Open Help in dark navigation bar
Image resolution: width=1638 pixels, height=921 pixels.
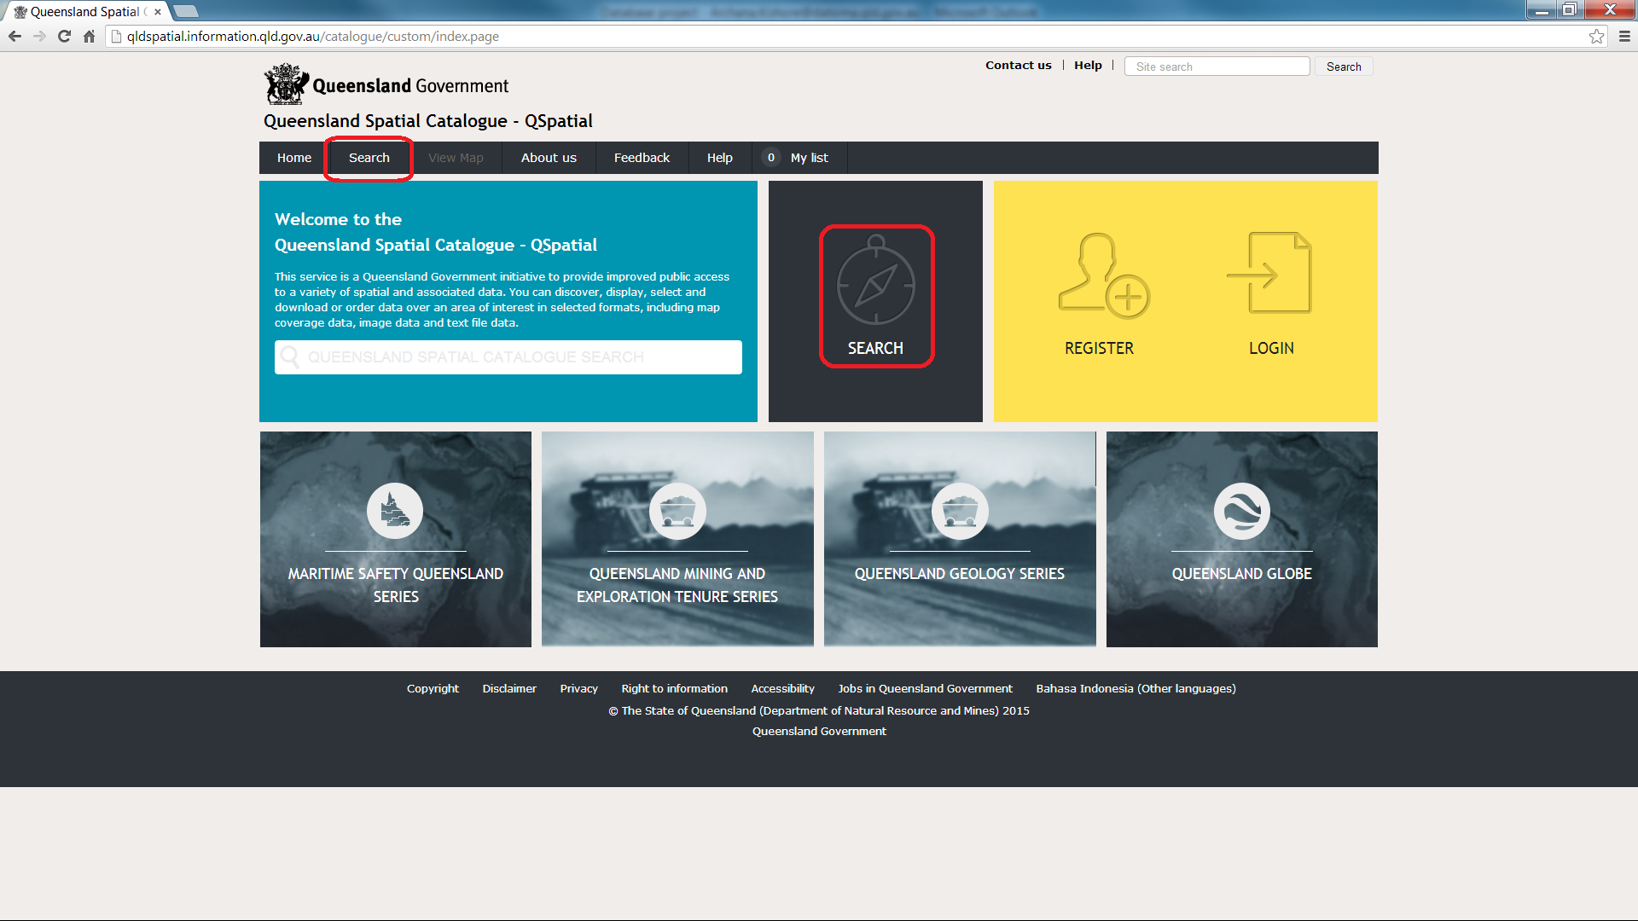[x=720, y=158]
